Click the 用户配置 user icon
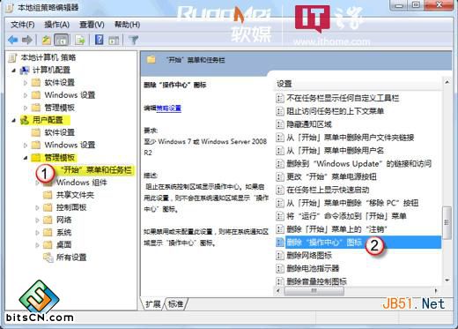Viewport: 458px width, 329px height. pos(25,120)
